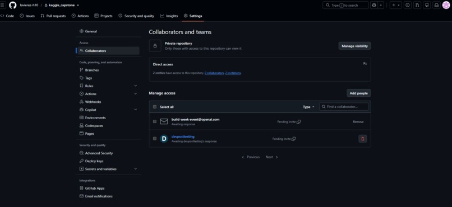The image size is (452, 207).
Task: Click the Manage visibility button
Action: pos(354,46)
